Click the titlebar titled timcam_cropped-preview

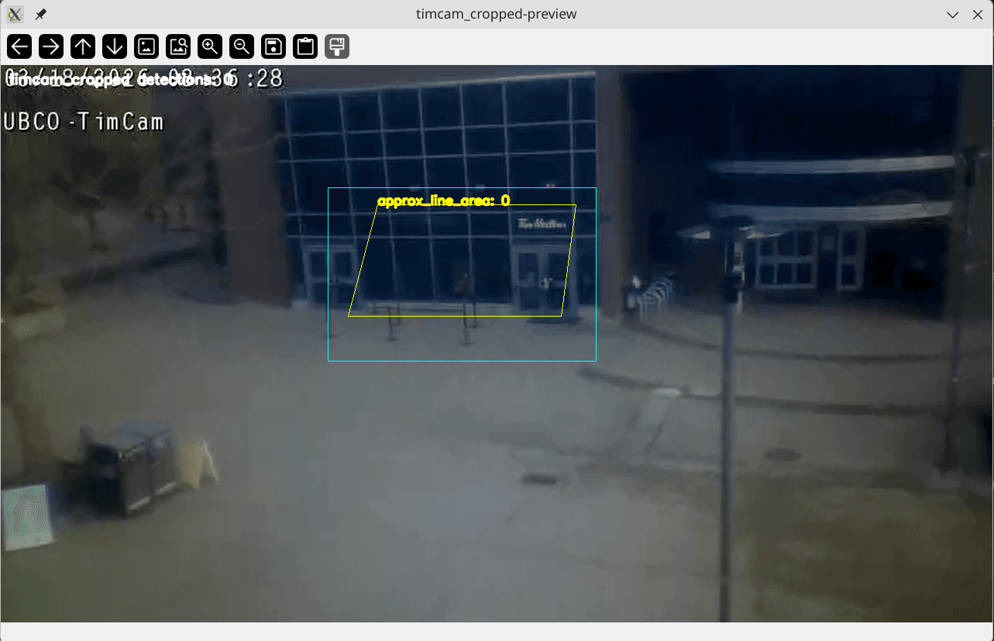(497, 13)
